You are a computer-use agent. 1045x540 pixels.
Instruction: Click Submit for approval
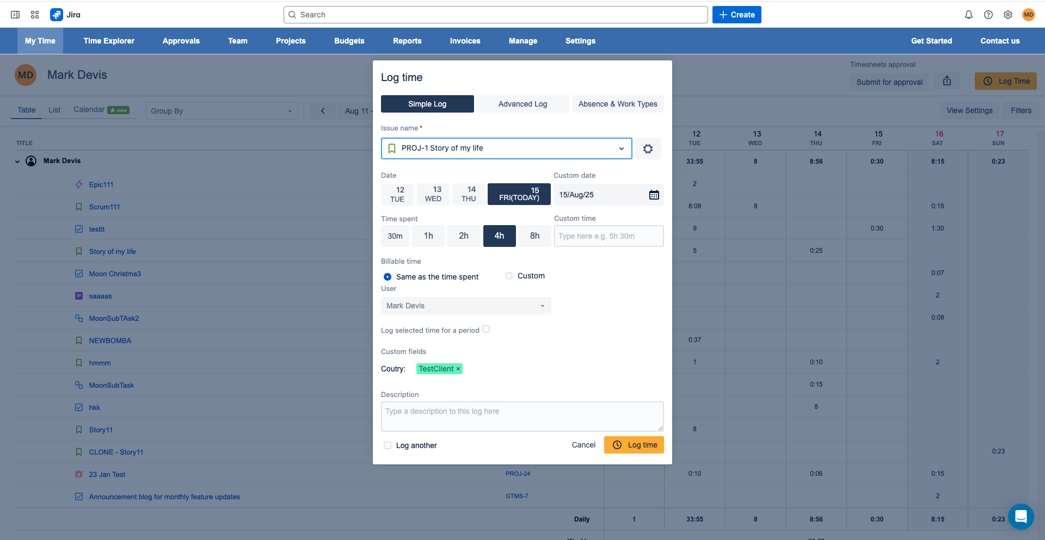tap(889, 82)
